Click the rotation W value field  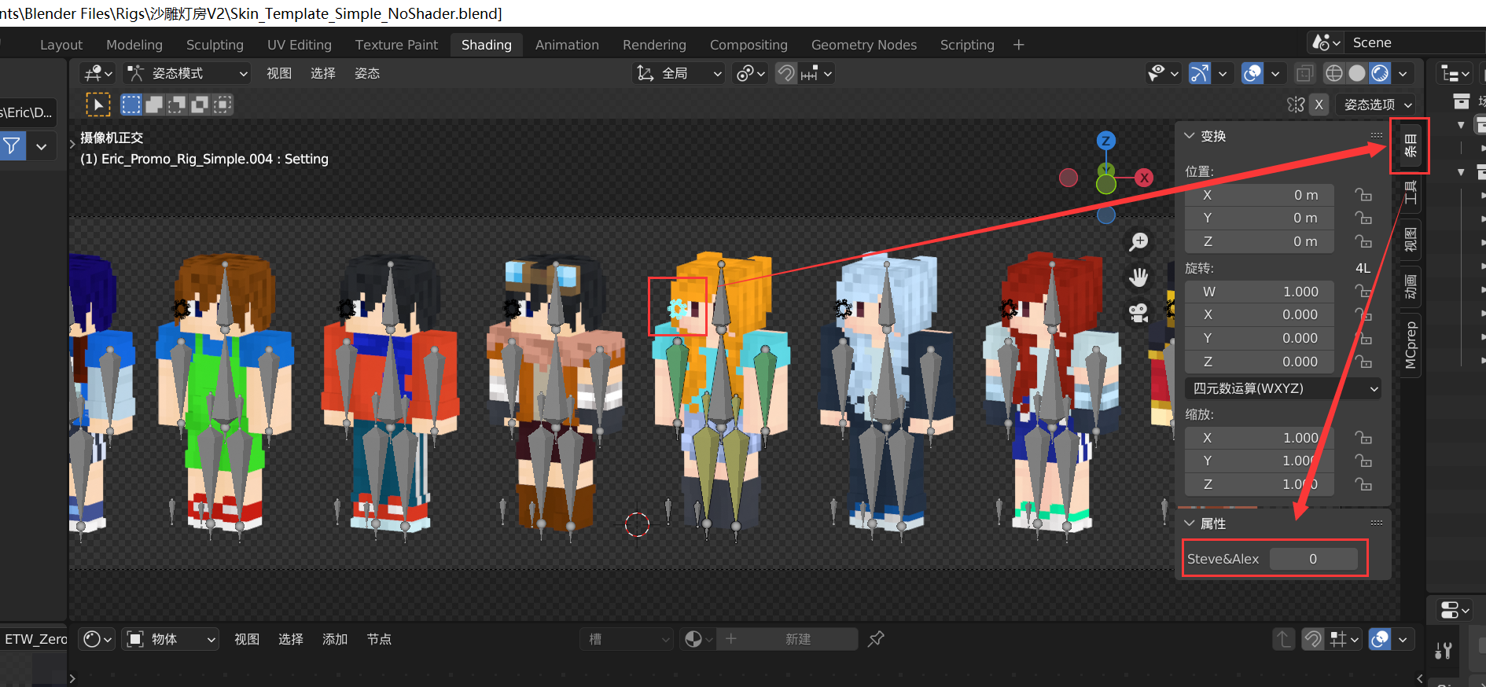point(1260,292)
